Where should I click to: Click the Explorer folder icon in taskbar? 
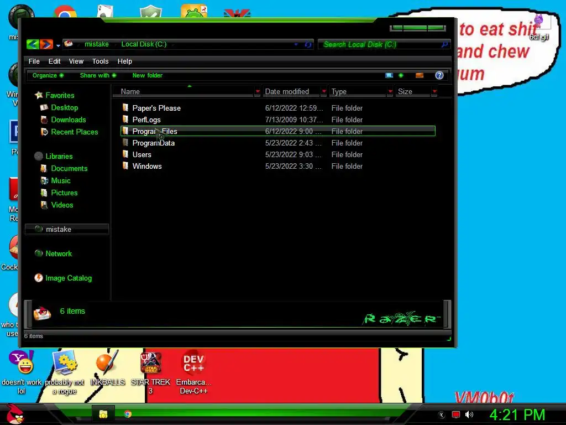pos(103,414)
